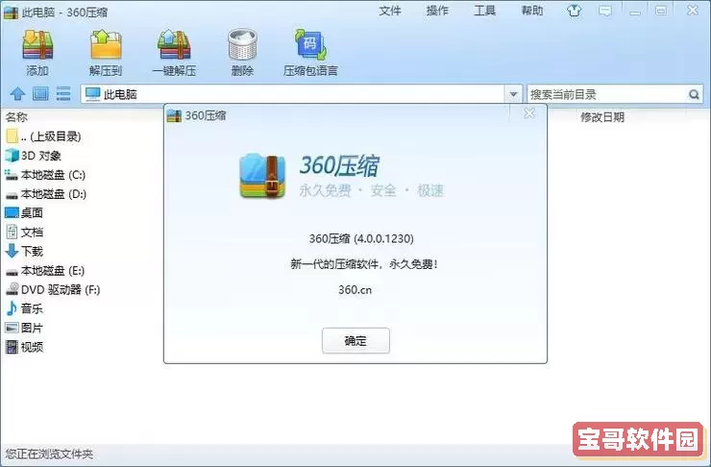Click the 下载 download arrow icon
Image resolution: width=711 pixels, height=467 pixels.
coord(12,251)
